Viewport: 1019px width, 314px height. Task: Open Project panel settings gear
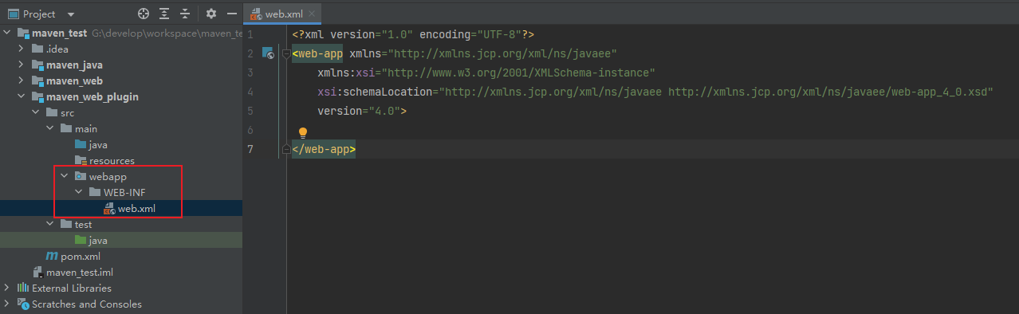pyautogui.click(x=211, y=14)
